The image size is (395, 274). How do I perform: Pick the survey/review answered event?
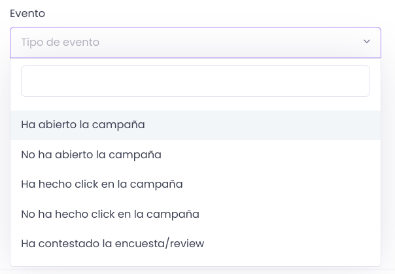pyautogui.click(x=196, y=243)
